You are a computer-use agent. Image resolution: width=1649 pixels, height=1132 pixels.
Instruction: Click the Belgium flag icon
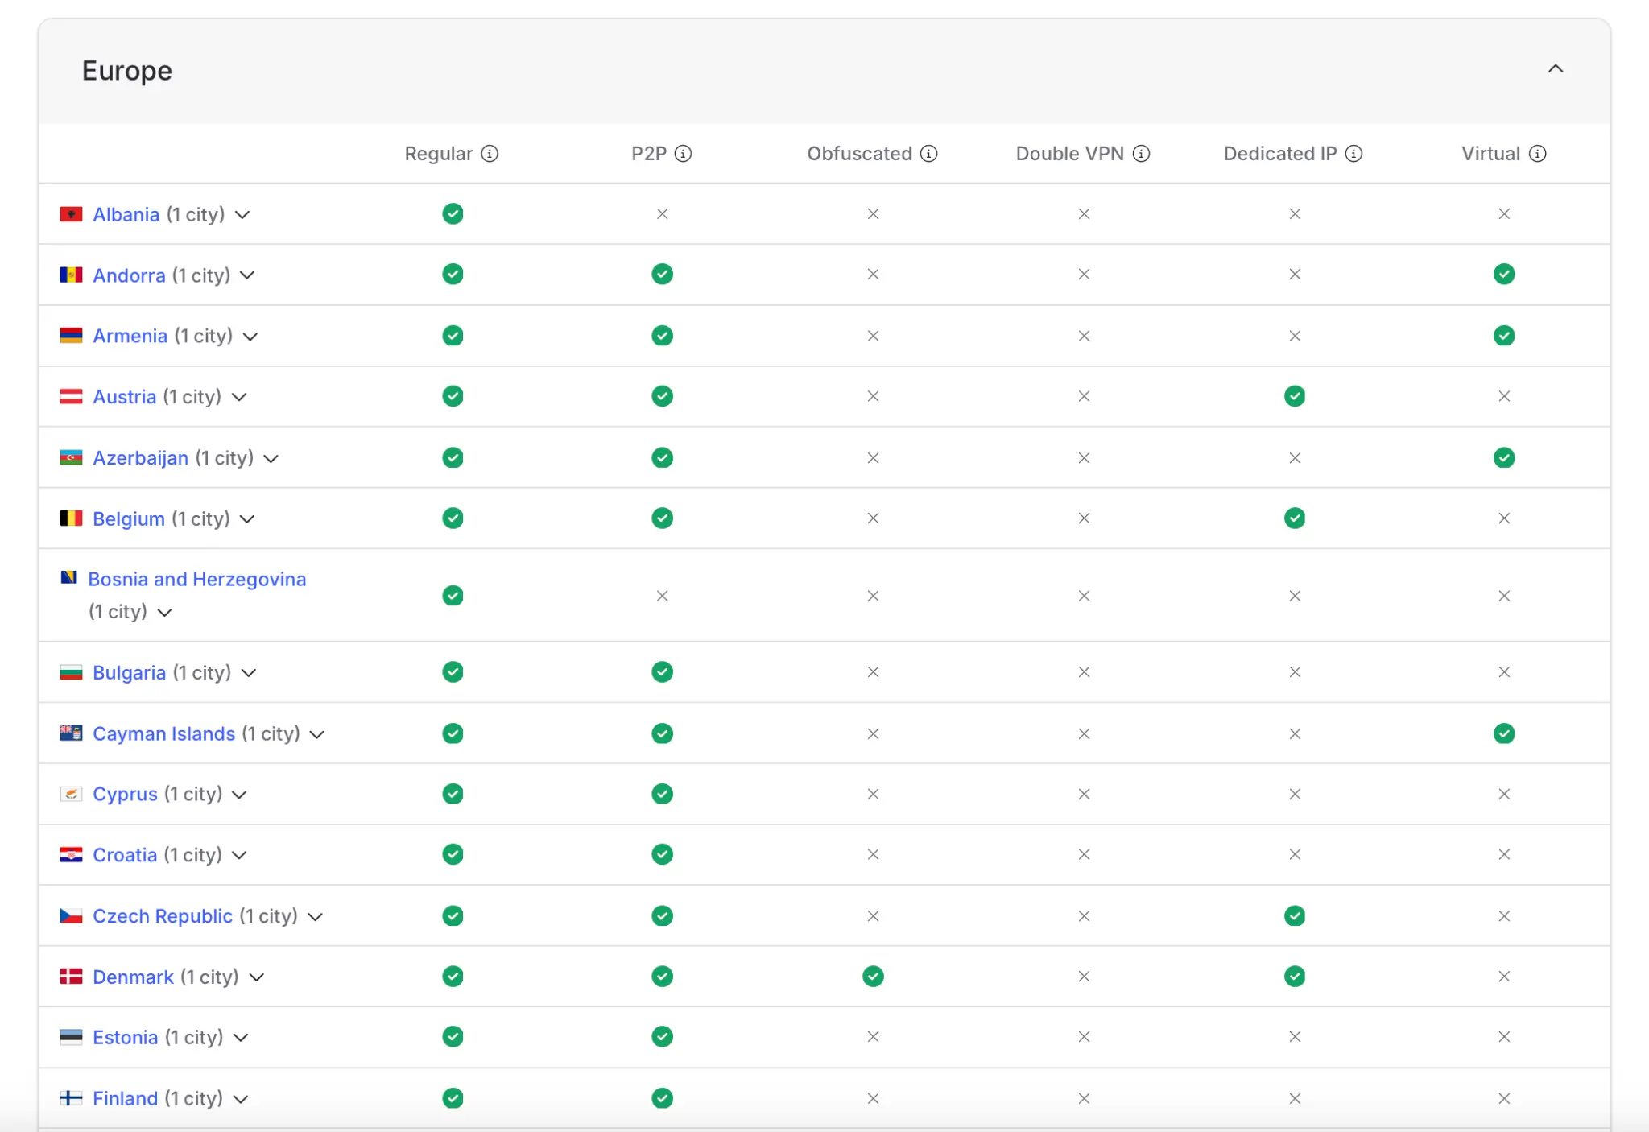pos(72,518)
